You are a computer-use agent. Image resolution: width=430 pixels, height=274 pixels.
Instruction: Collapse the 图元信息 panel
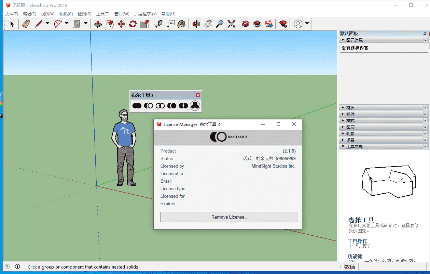[343, 40]
